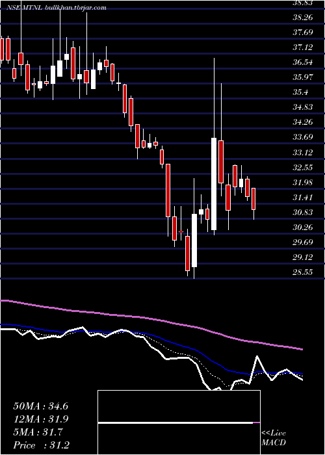
Task: Click the <<Live MACD label
Action: coord(274,437)
